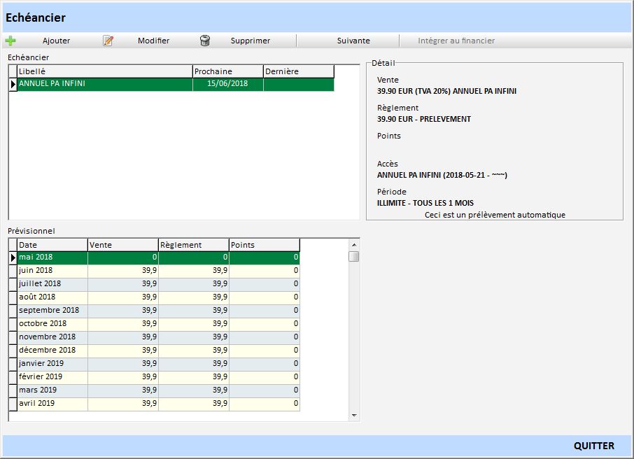Click the trash can Supprimer icon
The width and height of the screenshot is (634, 459).
point(205,41)
